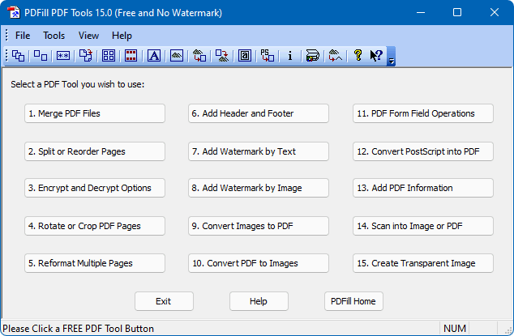This screenshot has height=336, width=514.
Task: Click 15. Create Transparent Image
Action: tap(423, 263)
